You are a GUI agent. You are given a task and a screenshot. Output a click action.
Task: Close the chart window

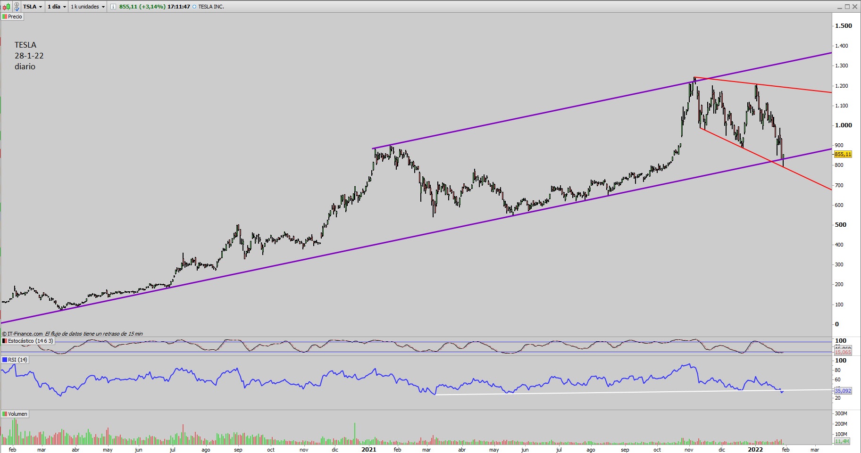pos(855,7)
